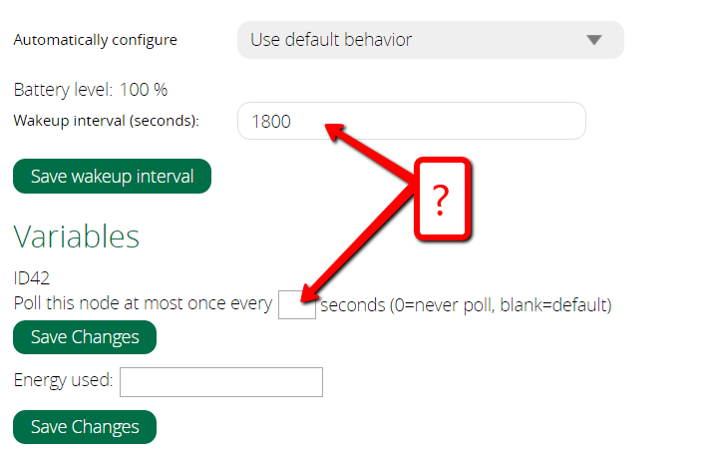Click the red question mark box
The height and width of the screenshot is (462, 714).
pos(443,198)
